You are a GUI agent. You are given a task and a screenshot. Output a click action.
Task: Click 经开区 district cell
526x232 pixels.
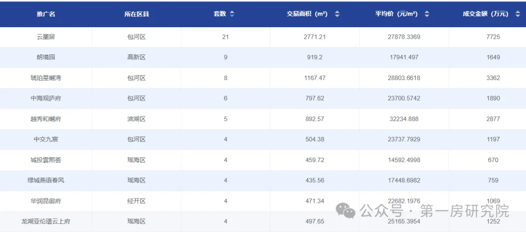point(136,201)
